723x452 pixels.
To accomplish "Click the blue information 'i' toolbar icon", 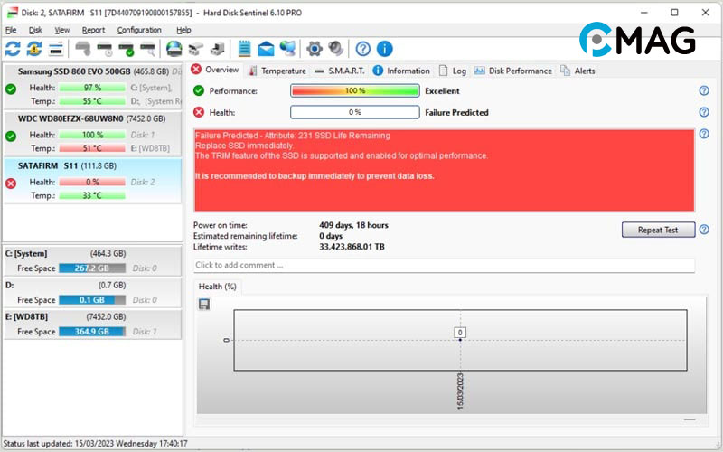I will pos(385,49).
